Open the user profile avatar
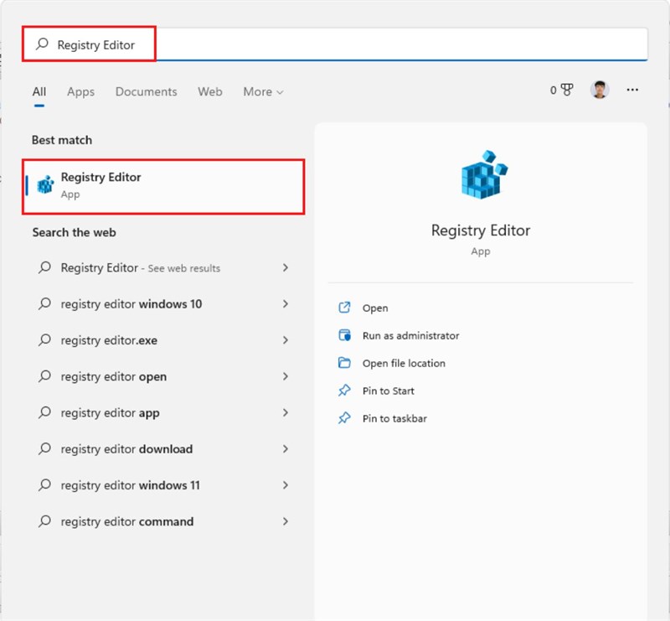Image resolution: width=670 pixels, height=621 pixels. click(x=600, y=90)
